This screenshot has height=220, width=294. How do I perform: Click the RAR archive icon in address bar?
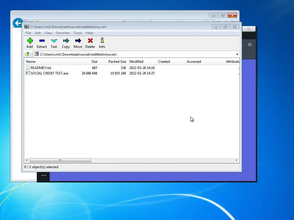[36, 54]
